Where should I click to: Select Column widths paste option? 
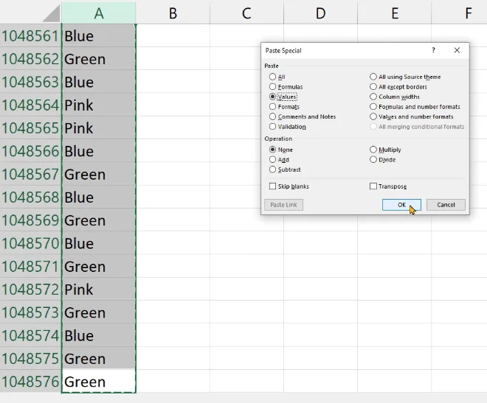[x=373, y=97]
